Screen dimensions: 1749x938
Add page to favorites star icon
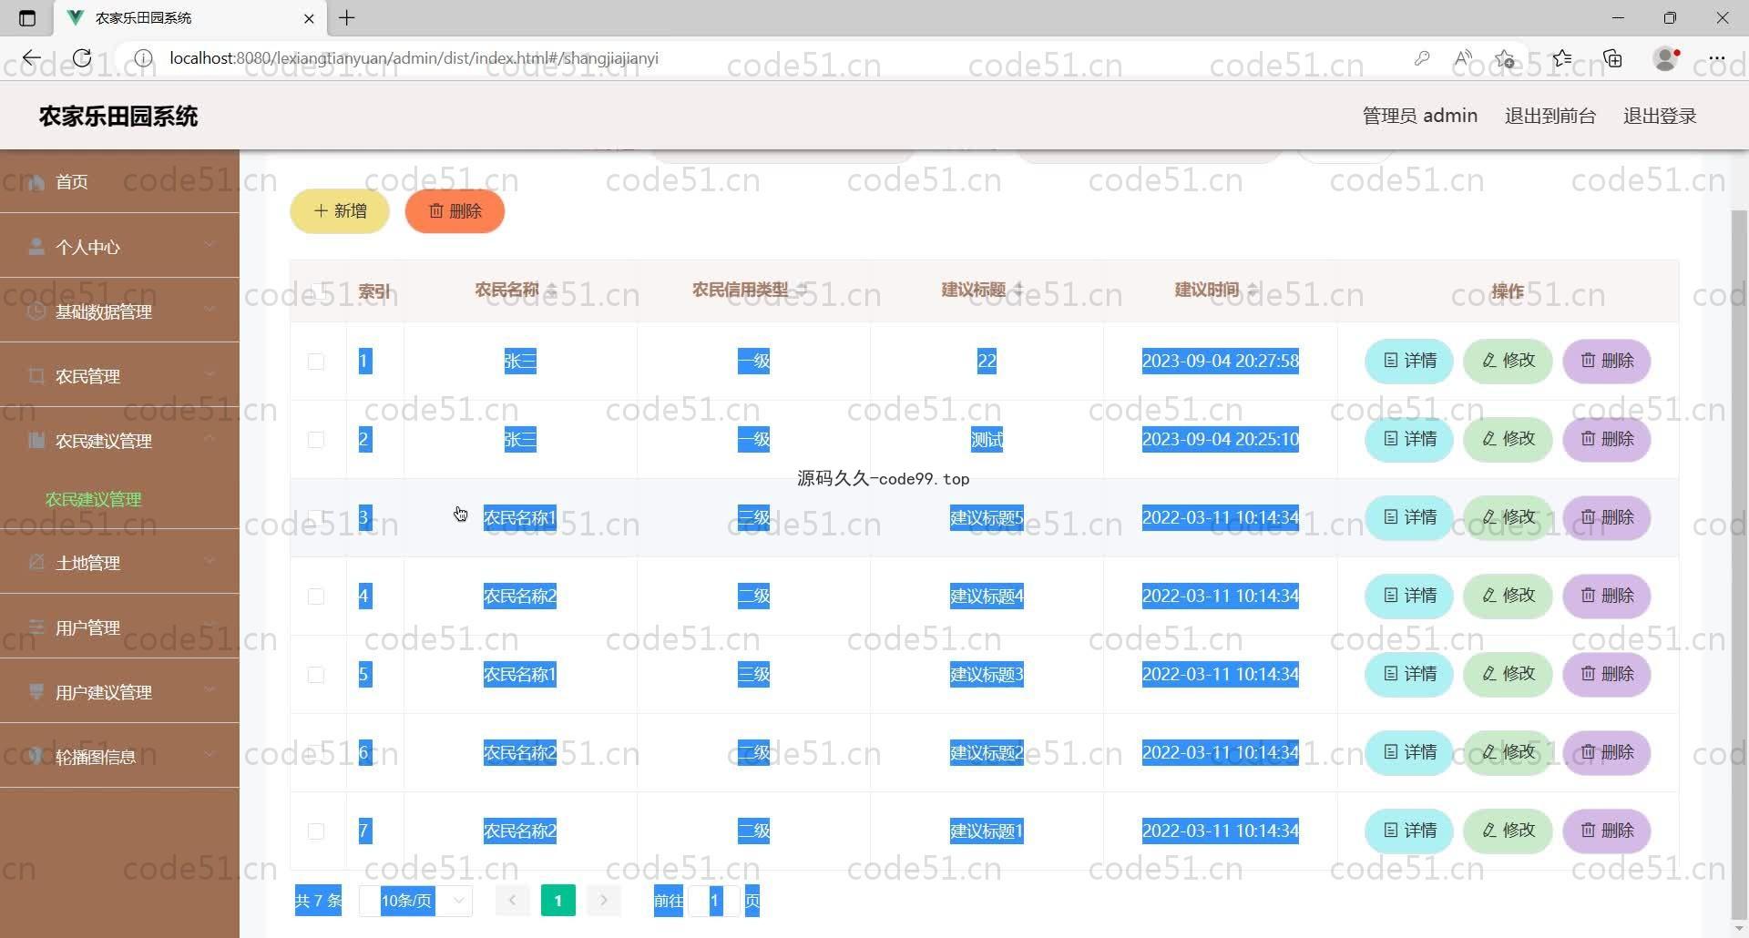[1504, 58]
